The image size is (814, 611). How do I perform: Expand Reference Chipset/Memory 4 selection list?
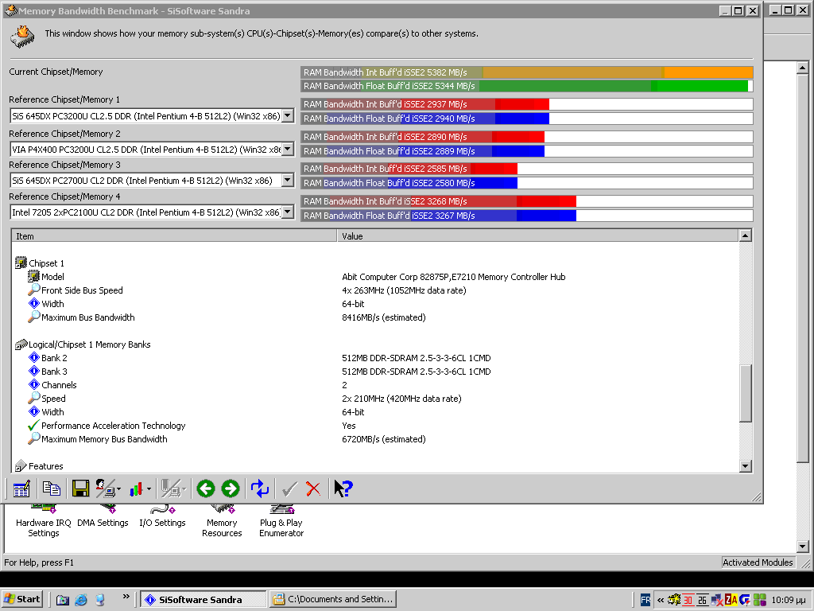coord(287,212)
